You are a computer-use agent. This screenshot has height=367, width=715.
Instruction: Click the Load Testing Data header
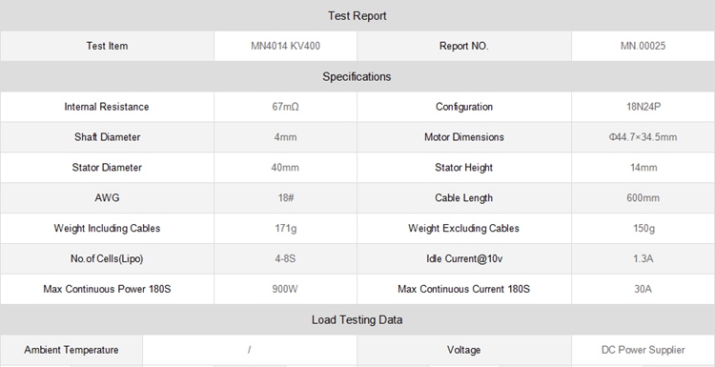coord(357,319)
